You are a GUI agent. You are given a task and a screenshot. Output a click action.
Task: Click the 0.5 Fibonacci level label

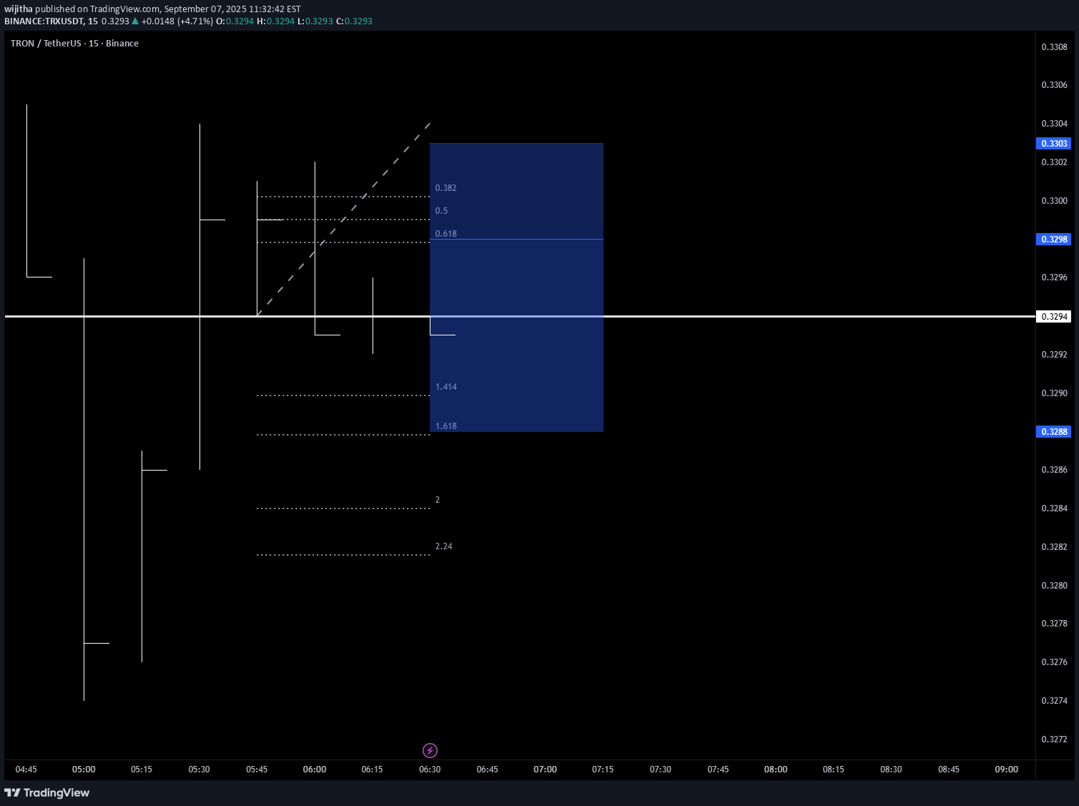pyautogui.click(x=441, y=211)
